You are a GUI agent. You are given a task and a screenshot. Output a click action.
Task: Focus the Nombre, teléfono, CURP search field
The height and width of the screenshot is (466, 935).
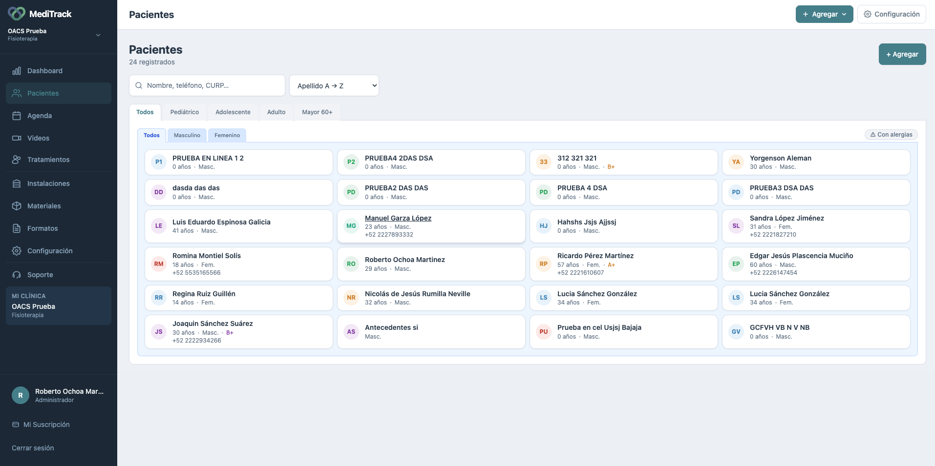(x=207, y=85)
